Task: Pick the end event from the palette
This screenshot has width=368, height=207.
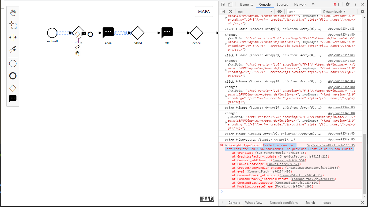Action: [x=13, y=76]
